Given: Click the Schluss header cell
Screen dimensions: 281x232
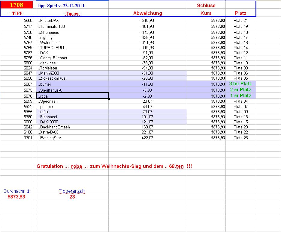Looking at the screenshot, I should click(206, 5).
